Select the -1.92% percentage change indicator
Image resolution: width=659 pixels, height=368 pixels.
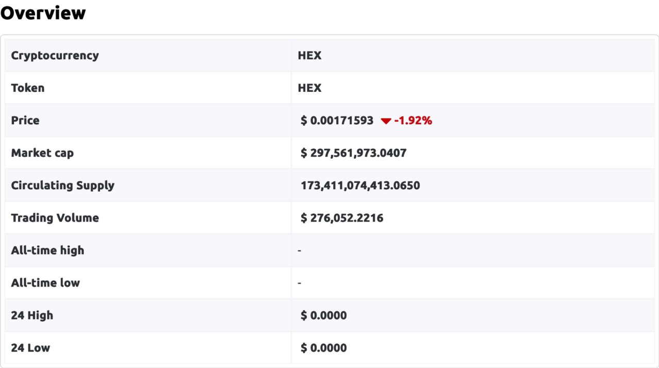click(412, 121)
